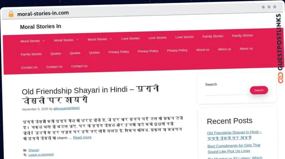This screenshot has height=159, width=285.
Task: Click the comment bubble icon below the post
Action: [x=25, y=155]
